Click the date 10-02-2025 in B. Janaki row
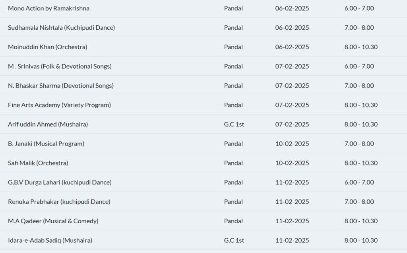407x253 pixels. (x=292, y=144)
